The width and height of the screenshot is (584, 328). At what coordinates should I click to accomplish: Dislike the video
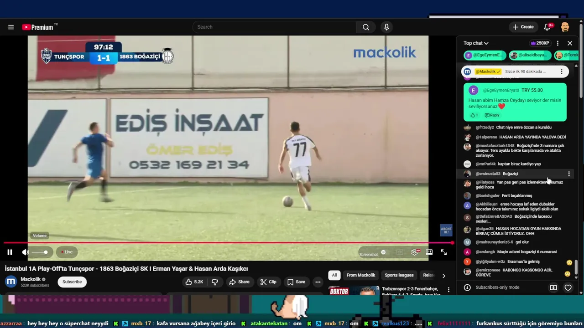[215, 282]
